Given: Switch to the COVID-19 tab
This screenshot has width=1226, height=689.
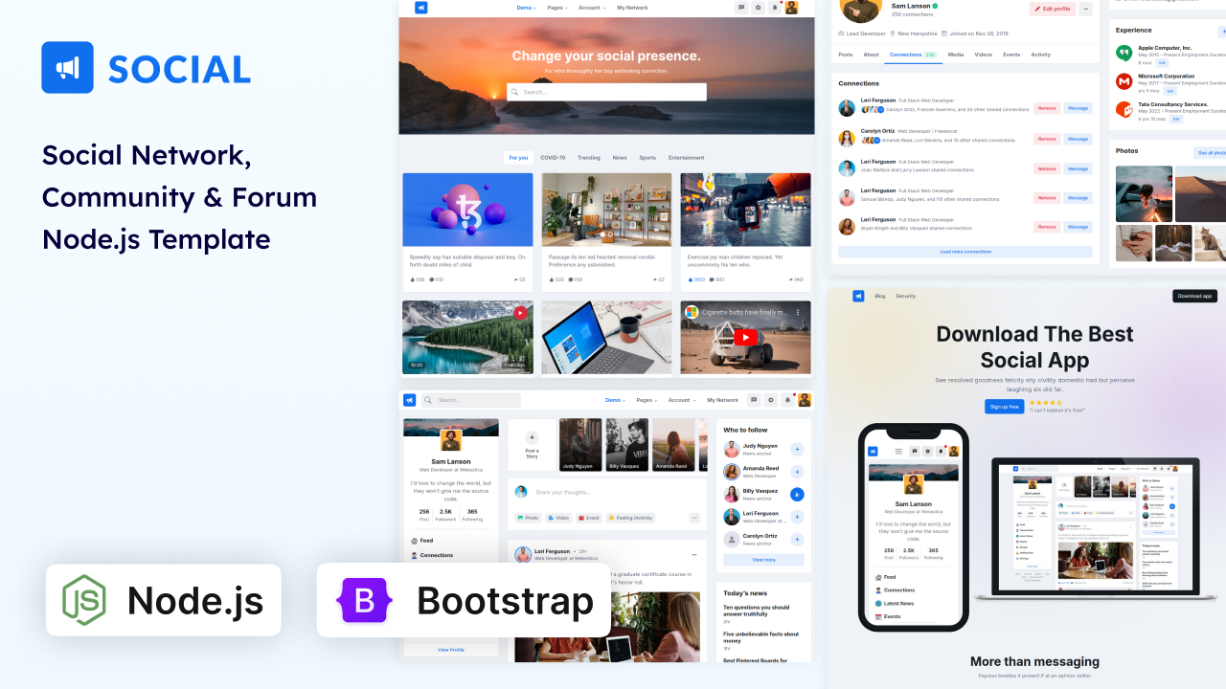Looking at the screenshot, I should pos(553,158).
